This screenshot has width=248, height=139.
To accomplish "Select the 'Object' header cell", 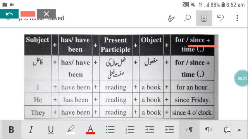I will [151, 45].
